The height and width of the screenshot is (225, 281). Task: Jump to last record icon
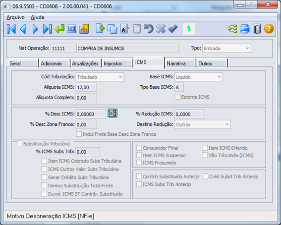pos(48,29)
